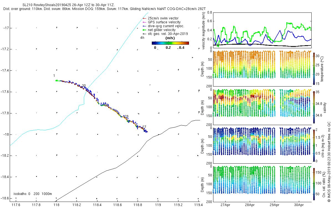
Task: Click track day marker '28' on the map
Action: tap(126, 116)
